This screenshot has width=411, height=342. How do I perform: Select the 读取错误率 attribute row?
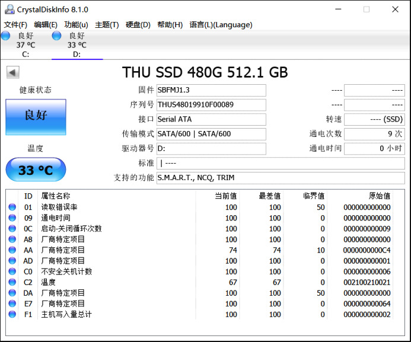[x=200, y=207]
